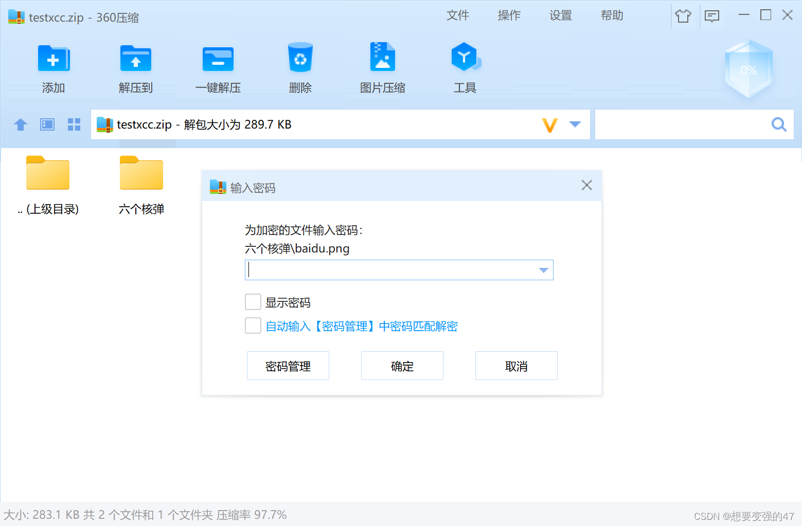Open the 解压到 (Extract to) tool
Image resolution: width=802 pixels, height=526 pixels.
136,59
